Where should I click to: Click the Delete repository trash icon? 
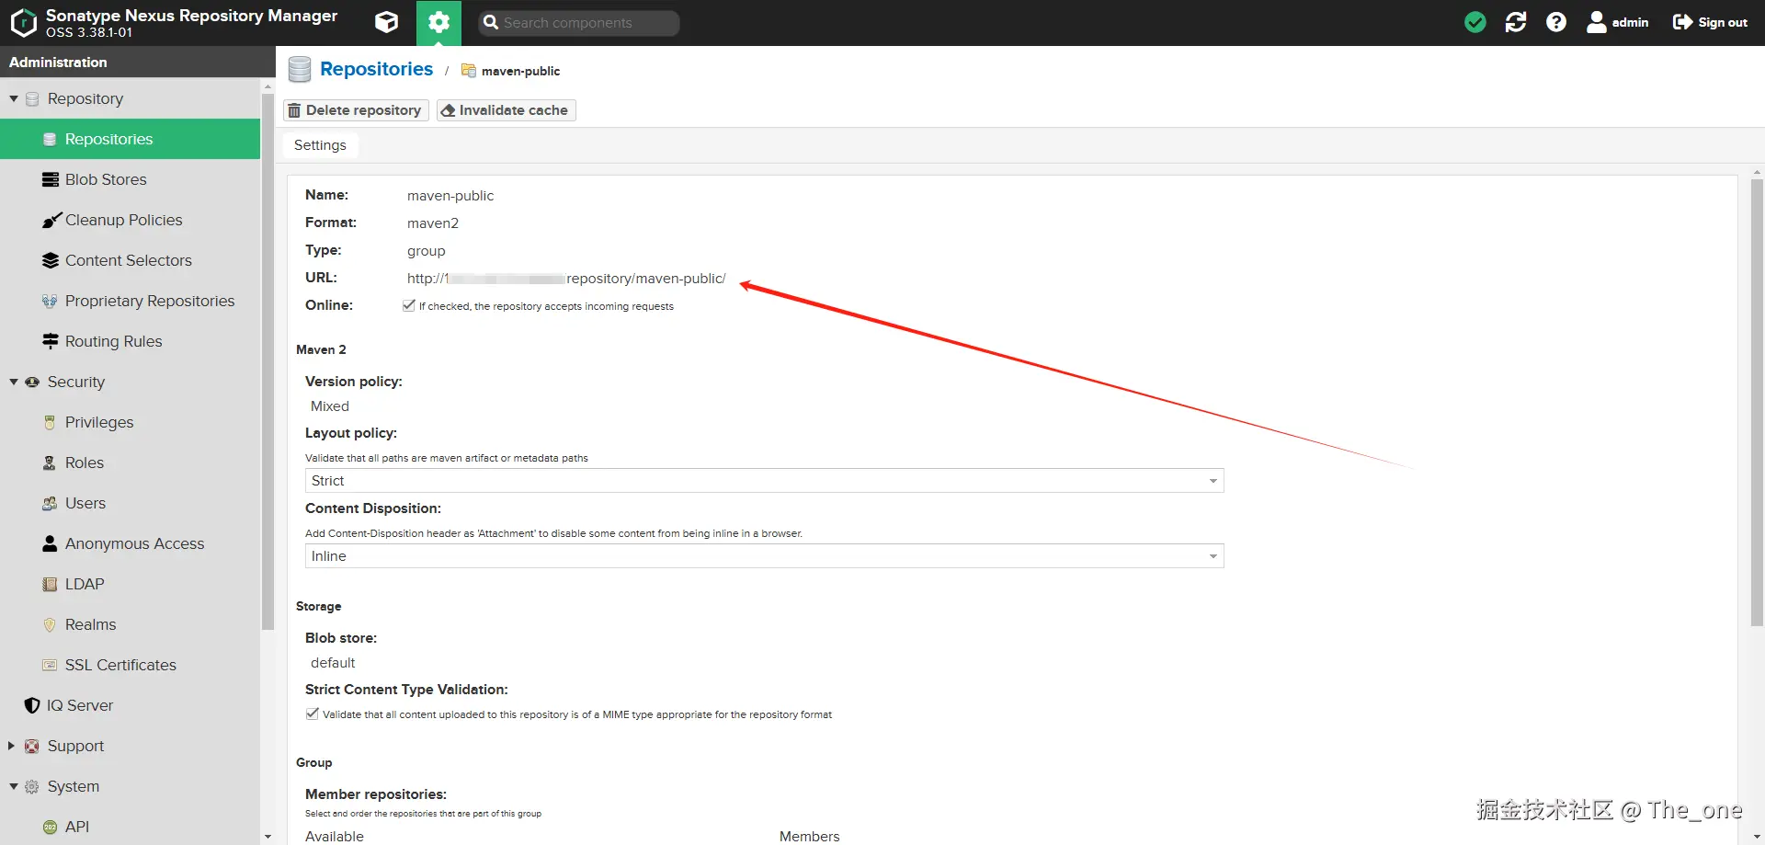294,110
